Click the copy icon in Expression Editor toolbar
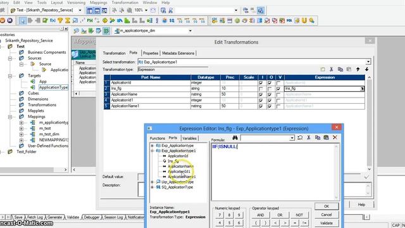 [318, 137]
